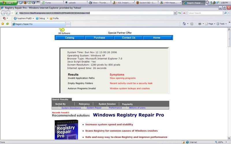Click the Internet zone globe icon
The height and width of the screenshot is (144, 231).
187,142
